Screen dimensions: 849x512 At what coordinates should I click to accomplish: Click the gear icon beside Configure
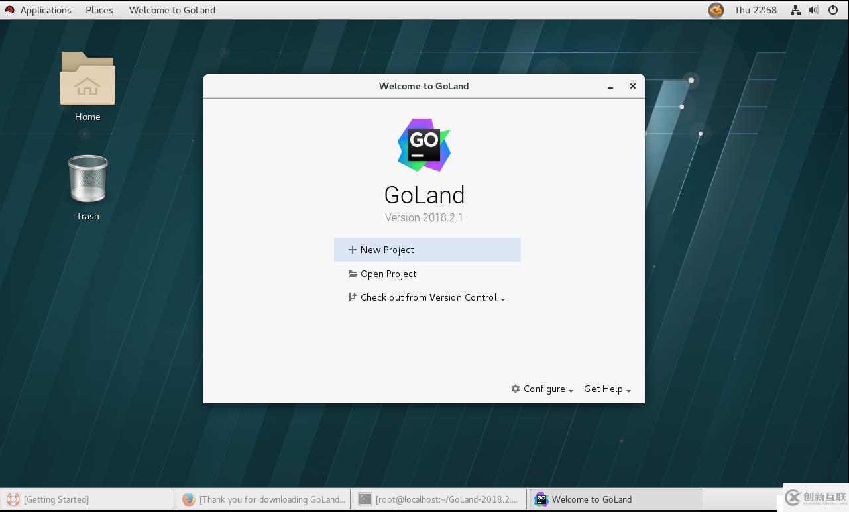(x=516, y=389)
